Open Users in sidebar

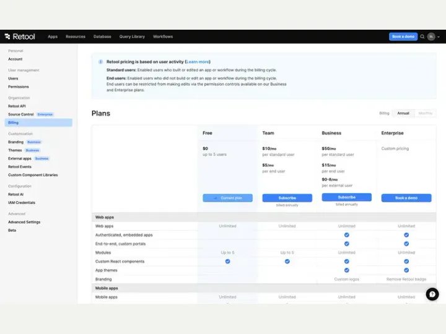click(13, 79)
